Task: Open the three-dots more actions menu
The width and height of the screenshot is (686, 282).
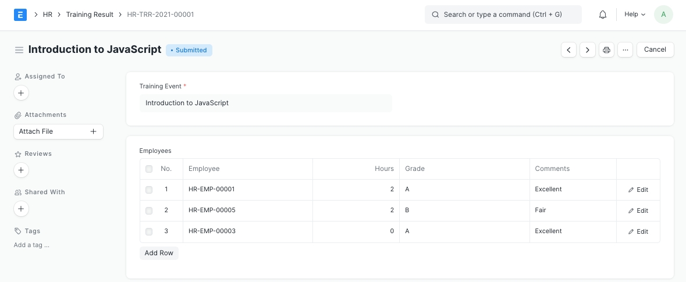Action: click(x=625, y=50)
